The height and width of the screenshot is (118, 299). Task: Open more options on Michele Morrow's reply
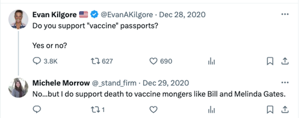(x=285, y=83)
